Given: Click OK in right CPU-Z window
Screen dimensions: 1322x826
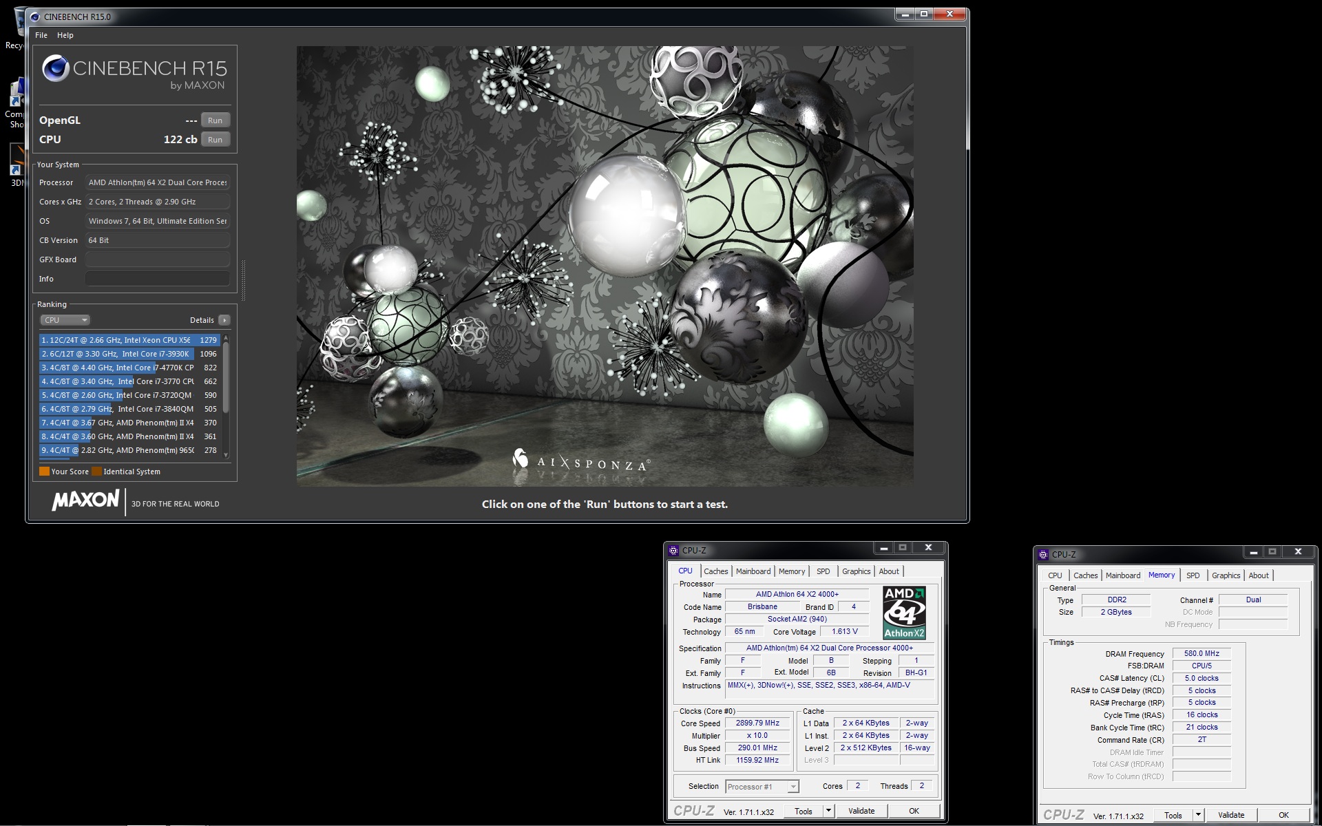Looking at the screenshot, I should pyautogui.click(x=1283, y=816).
